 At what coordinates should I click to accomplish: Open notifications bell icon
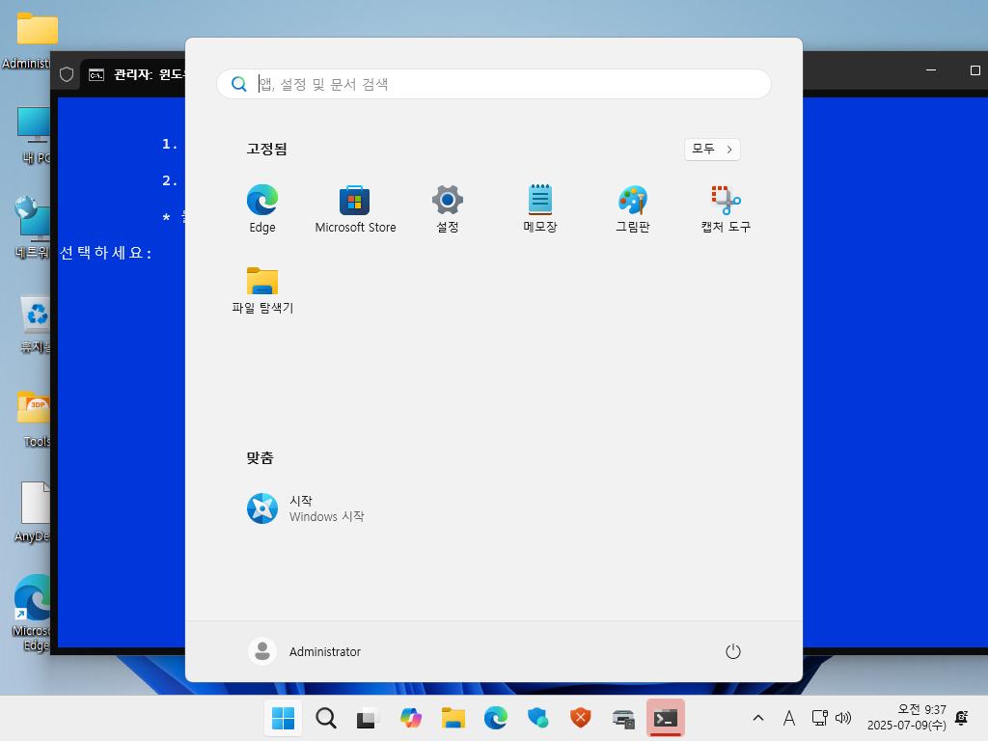pos(962,718)
